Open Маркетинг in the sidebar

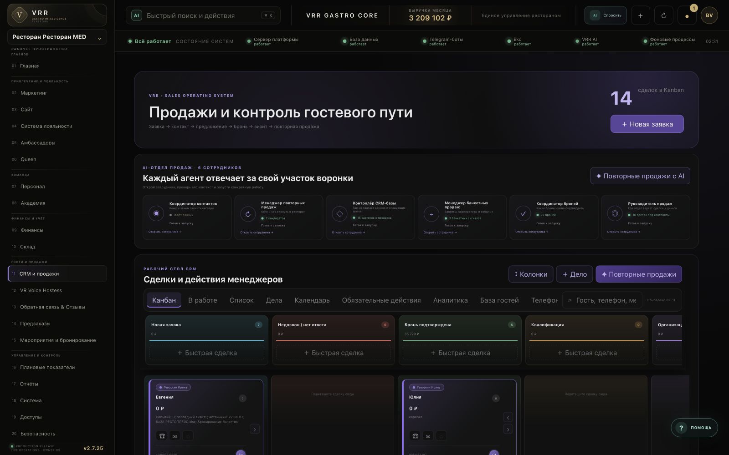(x=57, y=93)
